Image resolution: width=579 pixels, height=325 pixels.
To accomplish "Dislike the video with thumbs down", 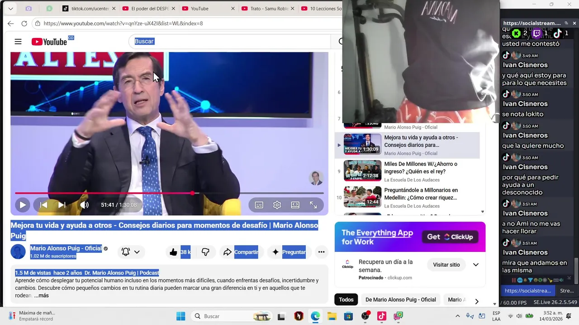I will [205, 252].
